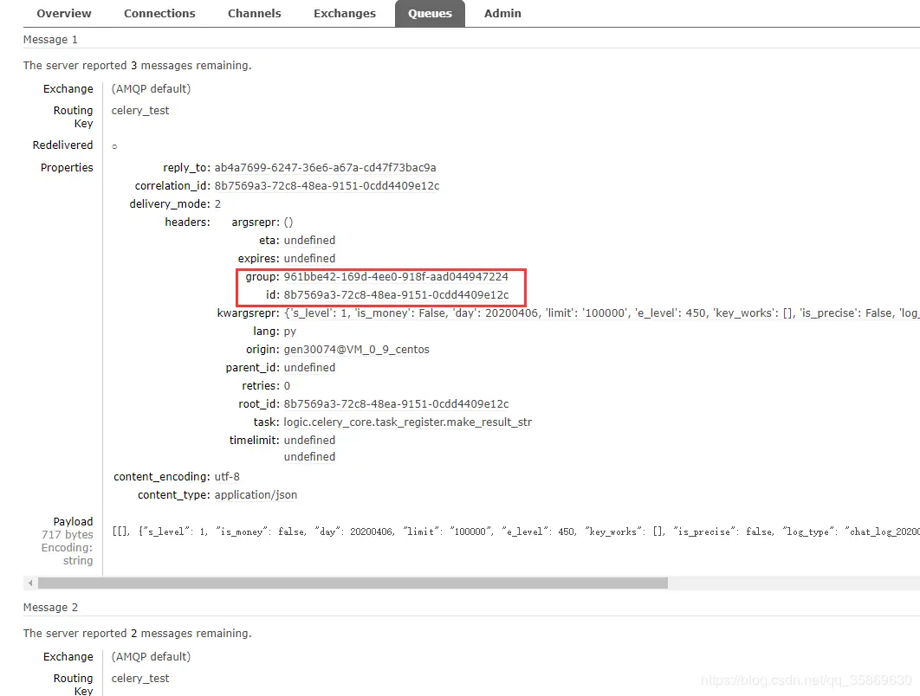Open the Admin tab

502,14
